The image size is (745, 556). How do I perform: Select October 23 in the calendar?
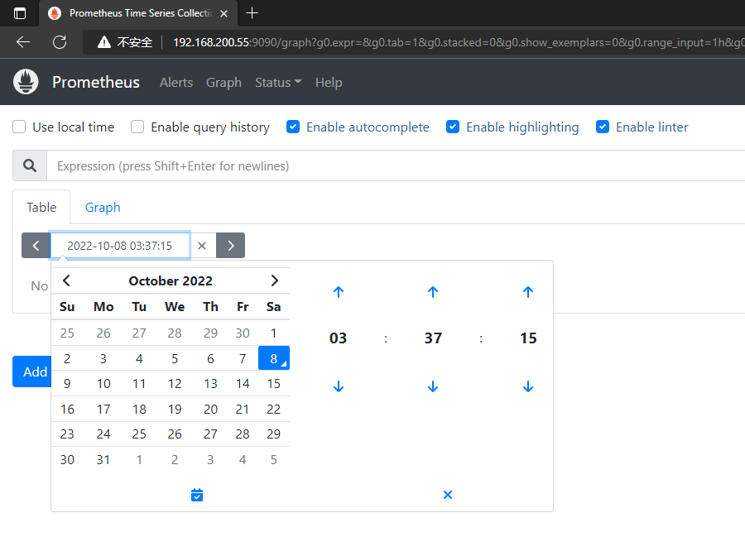click(x=67, y=434)
